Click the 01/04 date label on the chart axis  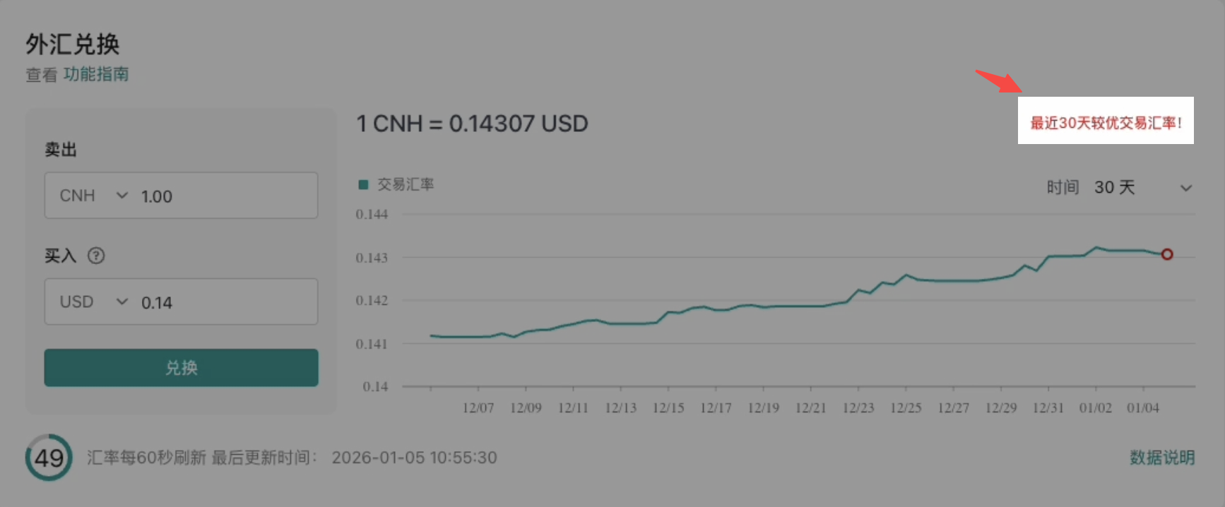point(1142,408)
